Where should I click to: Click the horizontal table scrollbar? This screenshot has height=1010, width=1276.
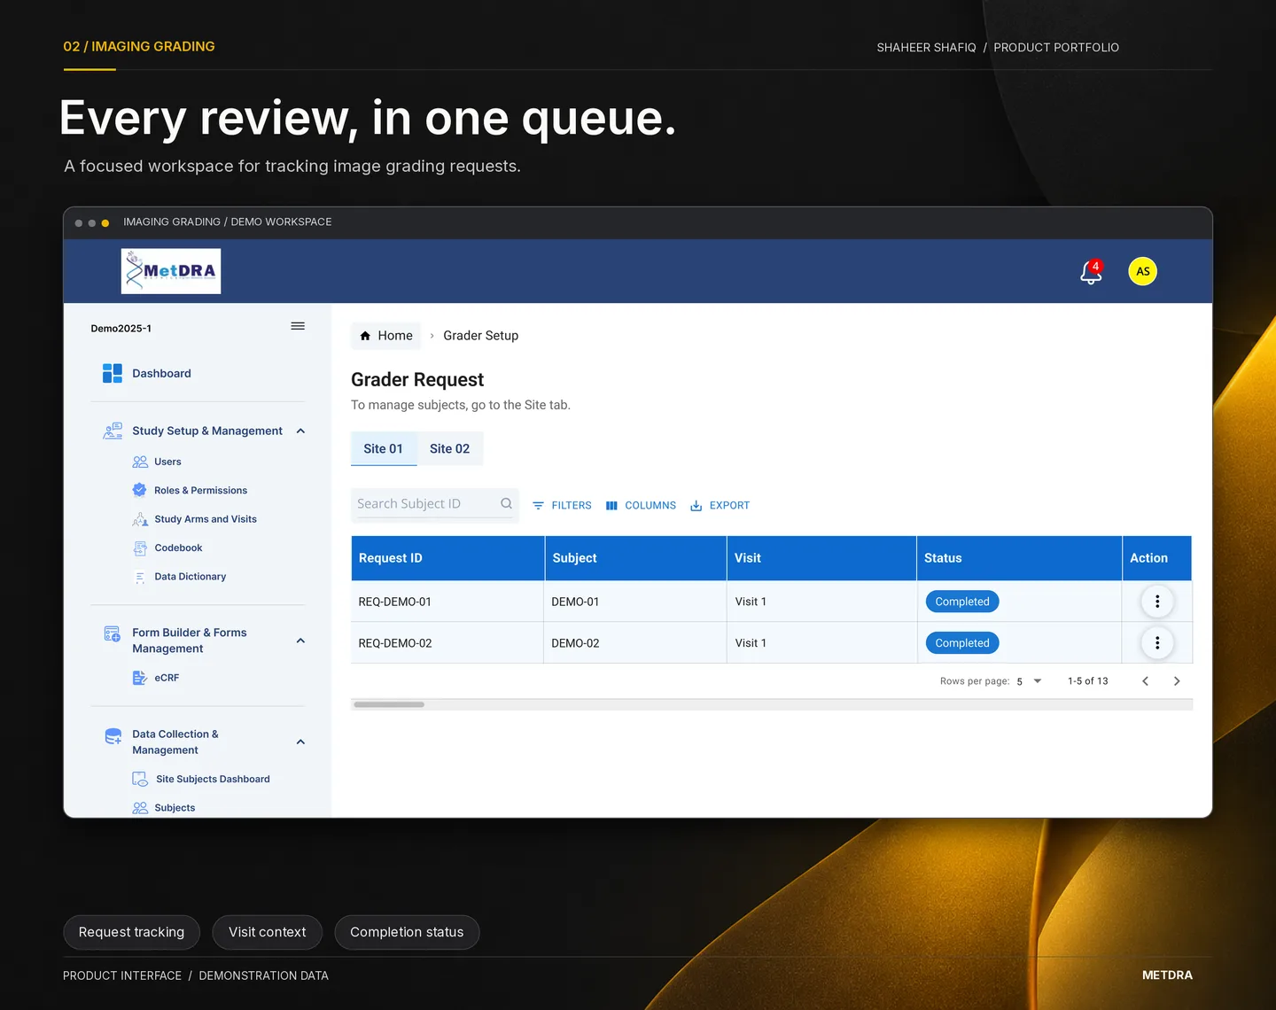point(389,705)
